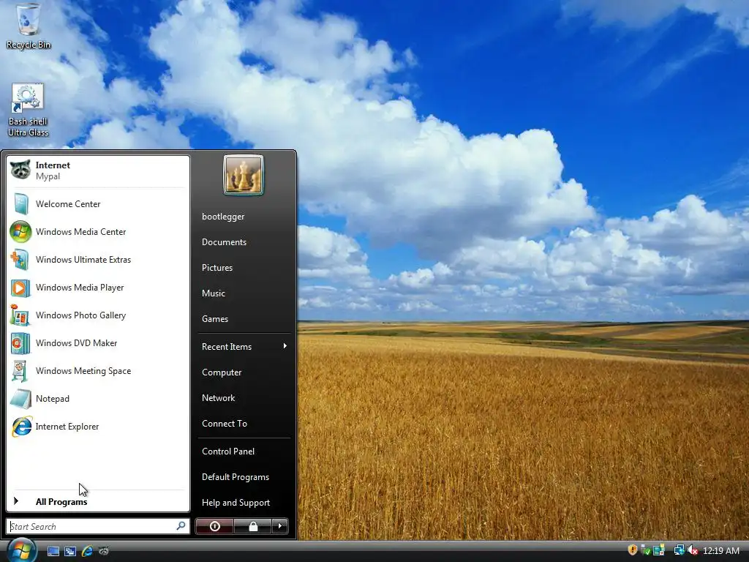Viewport: 749px width, 562px height.
Task: Open Help and Support
Action: pyautogui.click(x=244, y=503)
